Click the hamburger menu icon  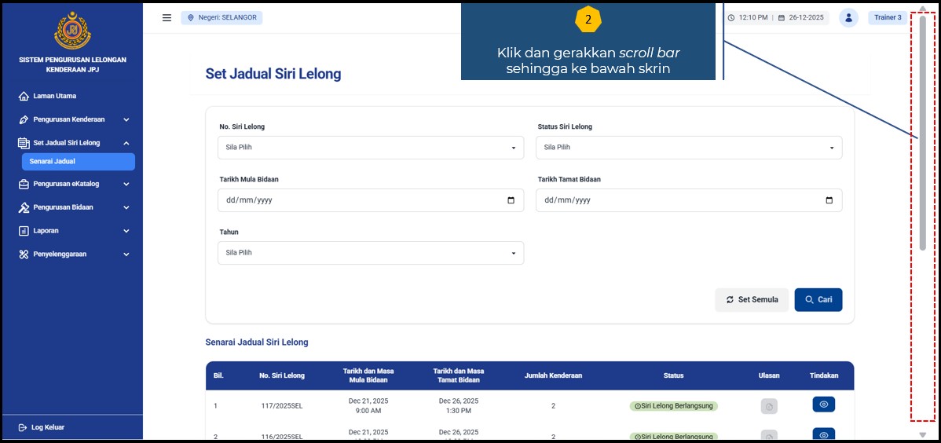click(167, 17)
